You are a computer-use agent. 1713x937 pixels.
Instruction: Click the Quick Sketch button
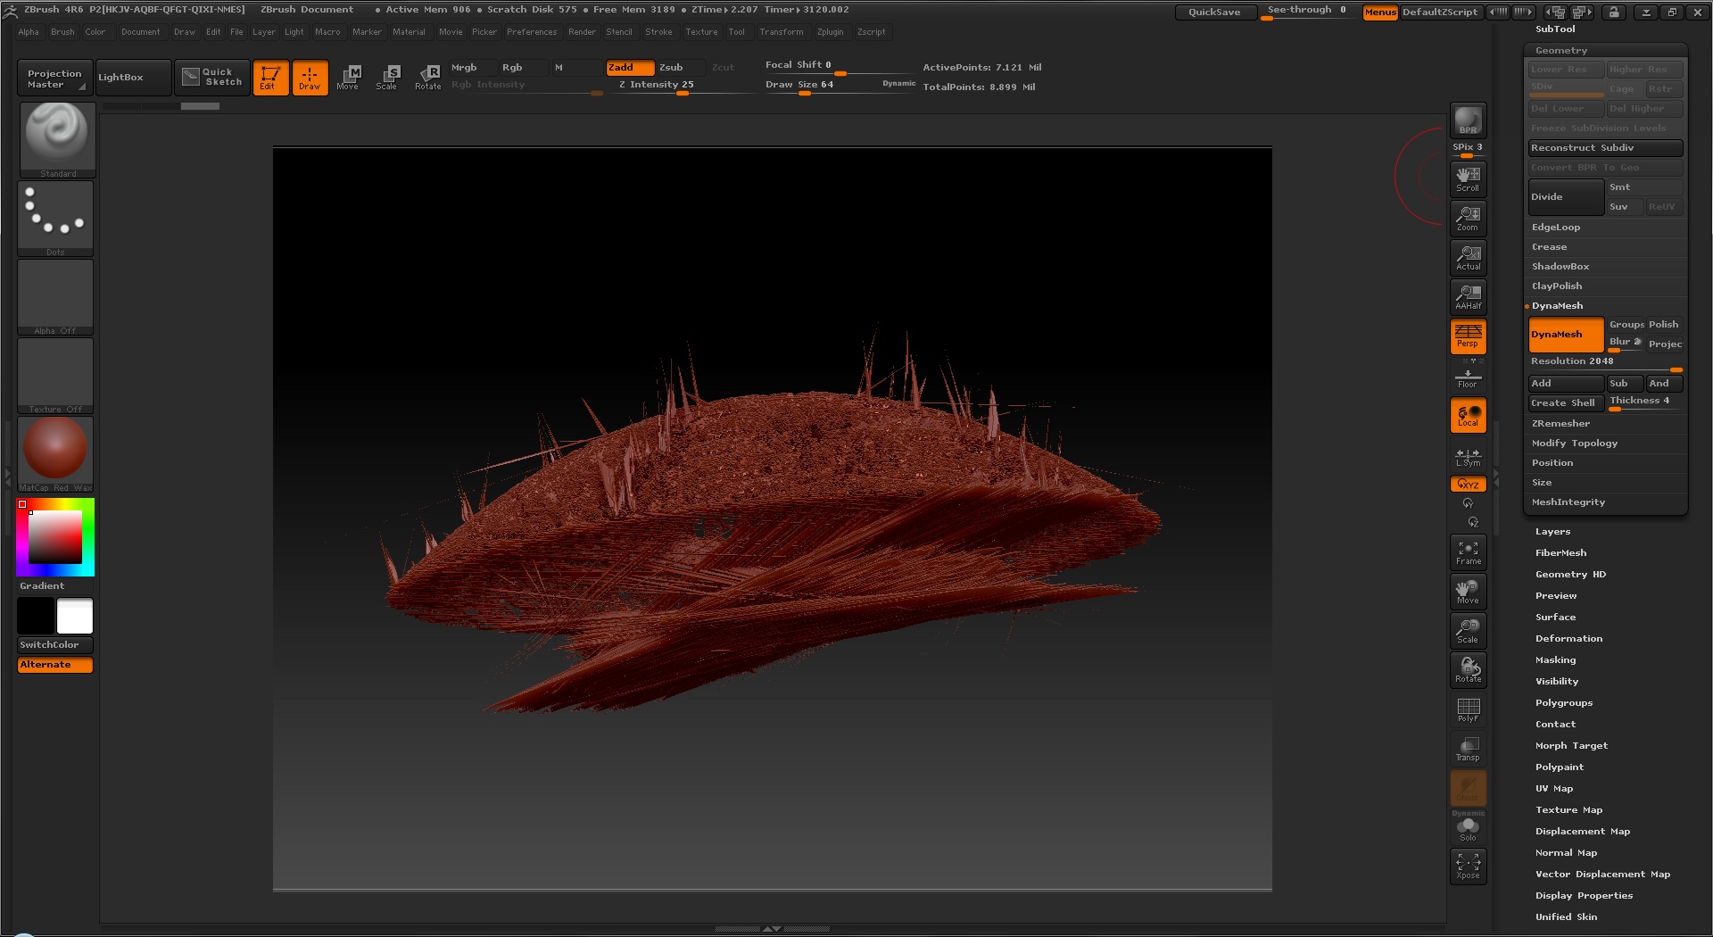coord(212,78)
